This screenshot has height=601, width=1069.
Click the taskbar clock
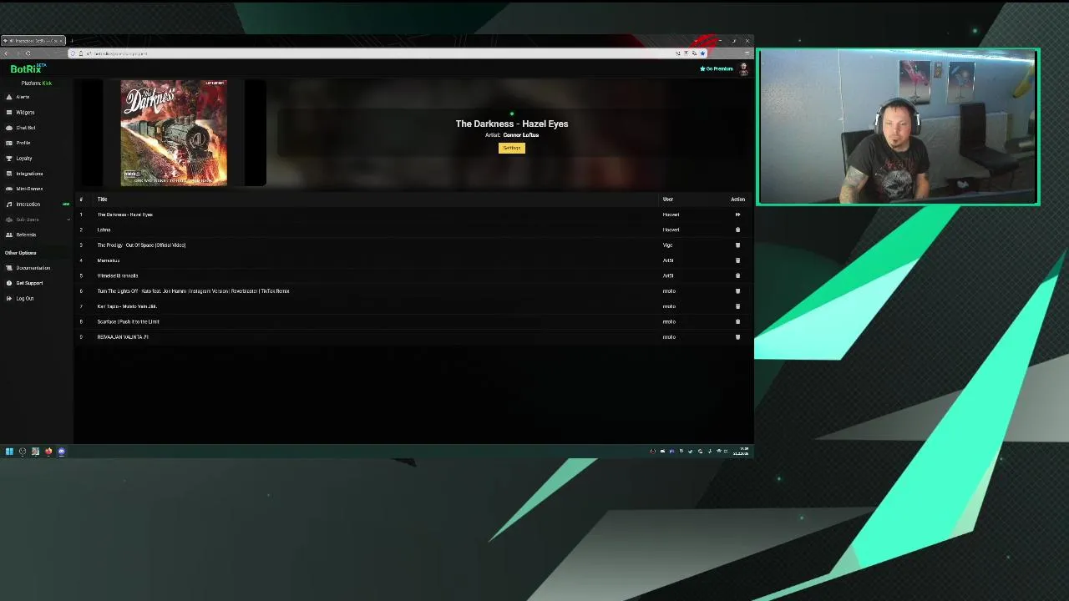point(741,452)
